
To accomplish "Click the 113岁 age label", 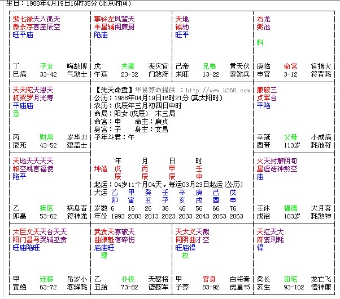I will tap(292, 145).
